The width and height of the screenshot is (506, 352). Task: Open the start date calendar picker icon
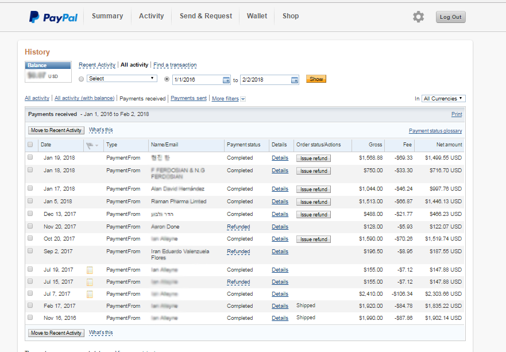pyautogui.click(x=226, y=80)
